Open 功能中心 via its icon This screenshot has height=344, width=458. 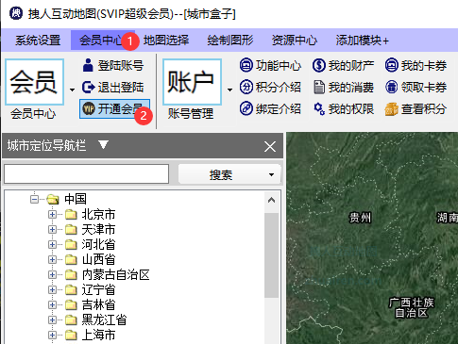click(x=246, y=65)
